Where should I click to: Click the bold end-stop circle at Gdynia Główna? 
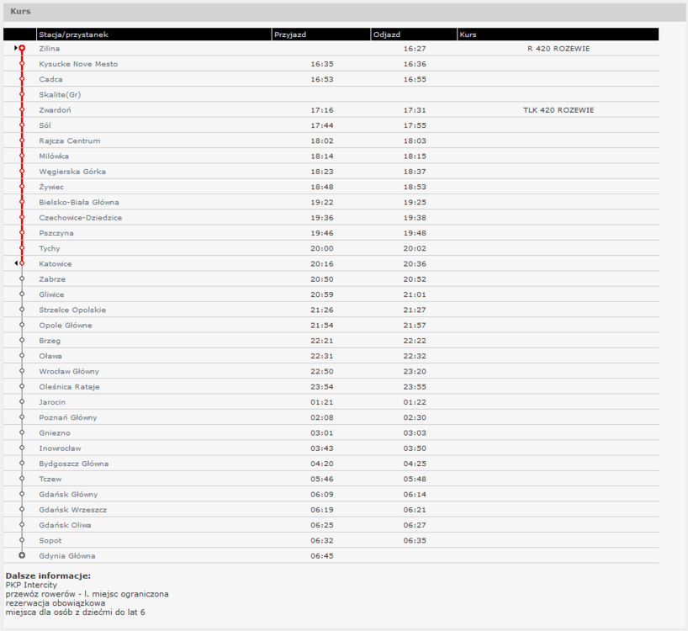[x=22, y=555]
